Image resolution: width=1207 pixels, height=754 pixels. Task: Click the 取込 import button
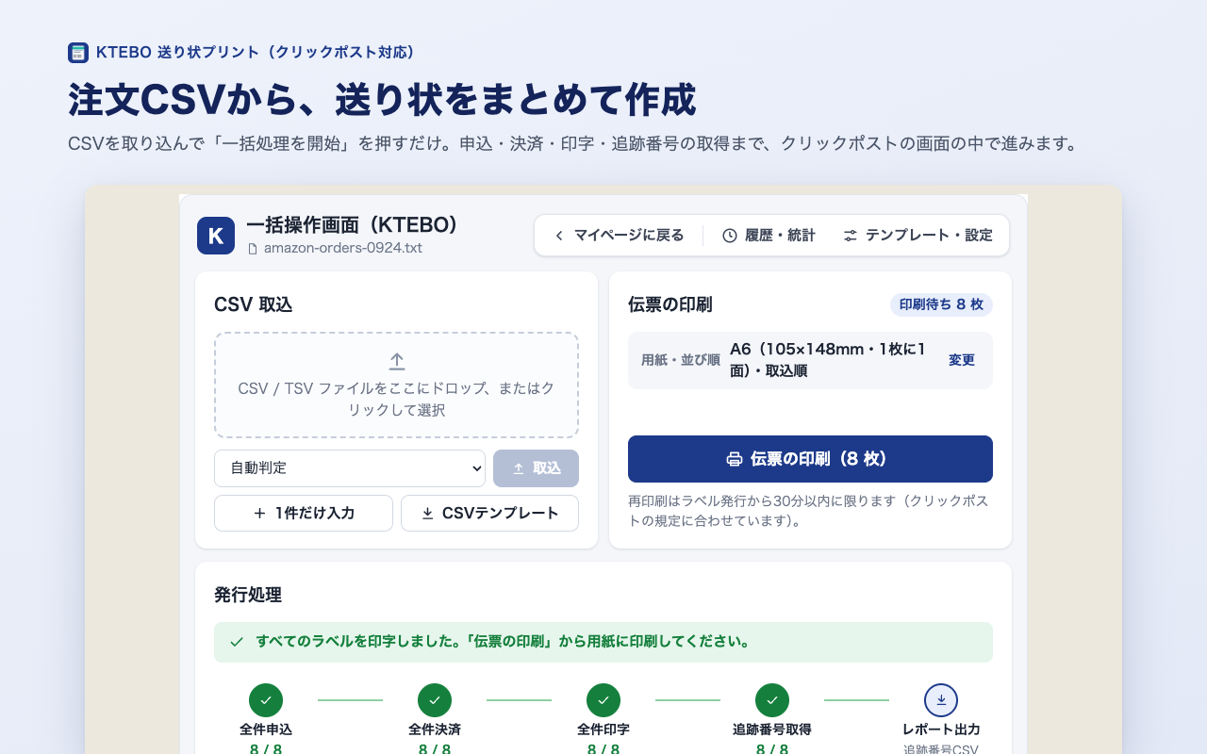(x=536, y=468)
